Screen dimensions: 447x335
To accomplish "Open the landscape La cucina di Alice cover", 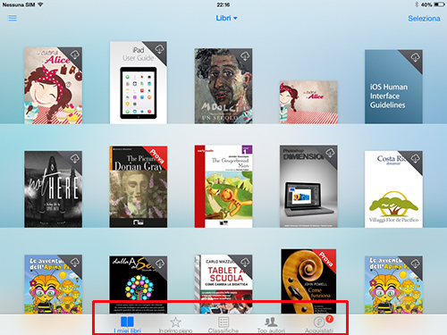I will click(x=308, y=102).
